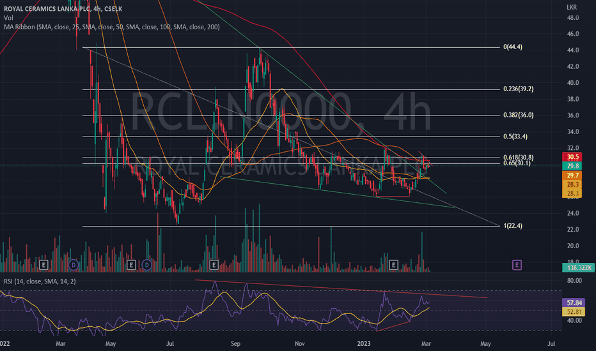The image size is (596, 351).
Task: Click the 40.00 tick on RSI axis
Action: (x=574, y=320)
